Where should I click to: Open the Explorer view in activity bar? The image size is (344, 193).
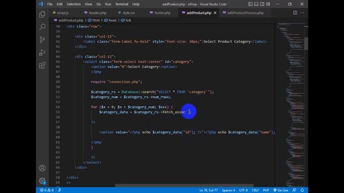tap(42, 14)
